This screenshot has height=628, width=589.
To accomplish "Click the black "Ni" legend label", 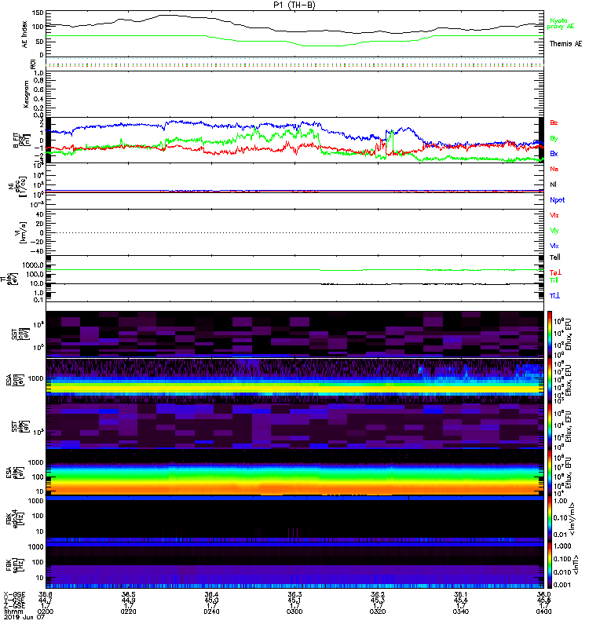I will (x=553, y=184).
